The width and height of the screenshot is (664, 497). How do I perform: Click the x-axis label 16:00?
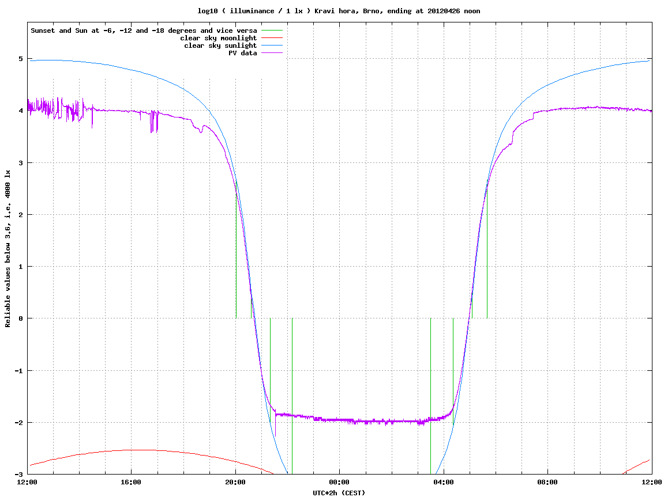click(132, 482)
